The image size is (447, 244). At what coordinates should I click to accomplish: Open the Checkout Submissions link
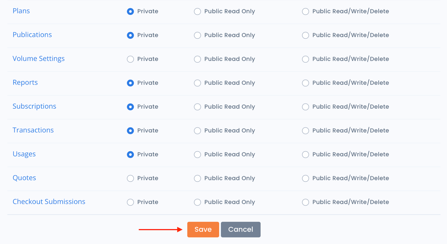pos(49,202)
